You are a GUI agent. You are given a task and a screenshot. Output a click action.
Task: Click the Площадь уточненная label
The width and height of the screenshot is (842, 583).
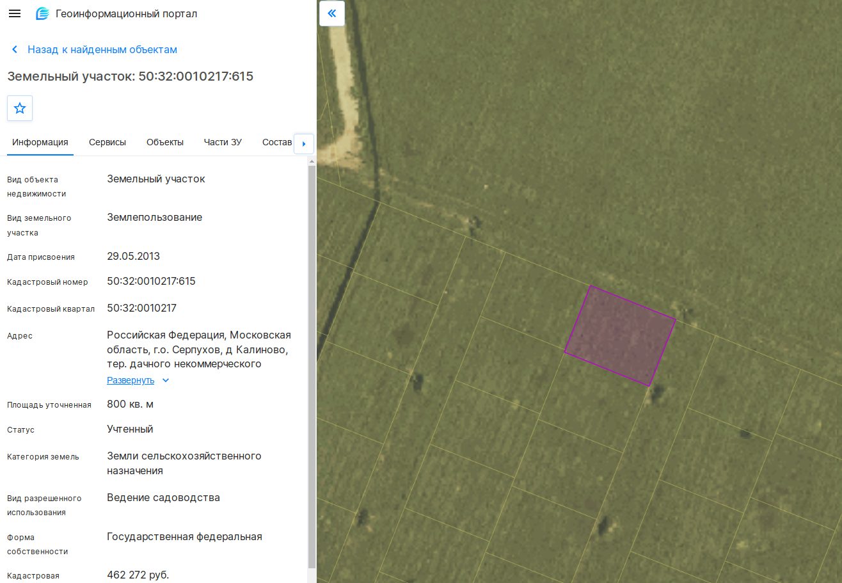pos(49,404)
